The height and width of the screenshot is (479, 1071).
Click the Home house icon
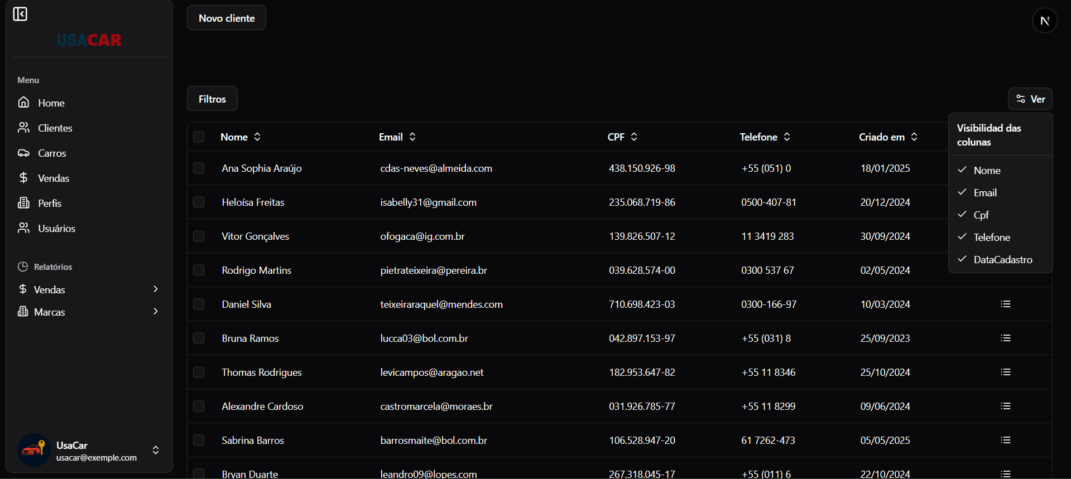pos(23,103)
